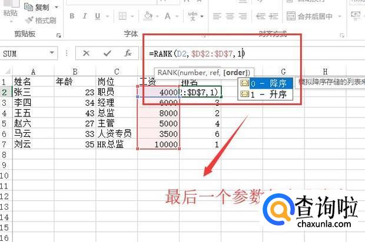Toggle Bold formatting
365x242 pixels.
71,16
